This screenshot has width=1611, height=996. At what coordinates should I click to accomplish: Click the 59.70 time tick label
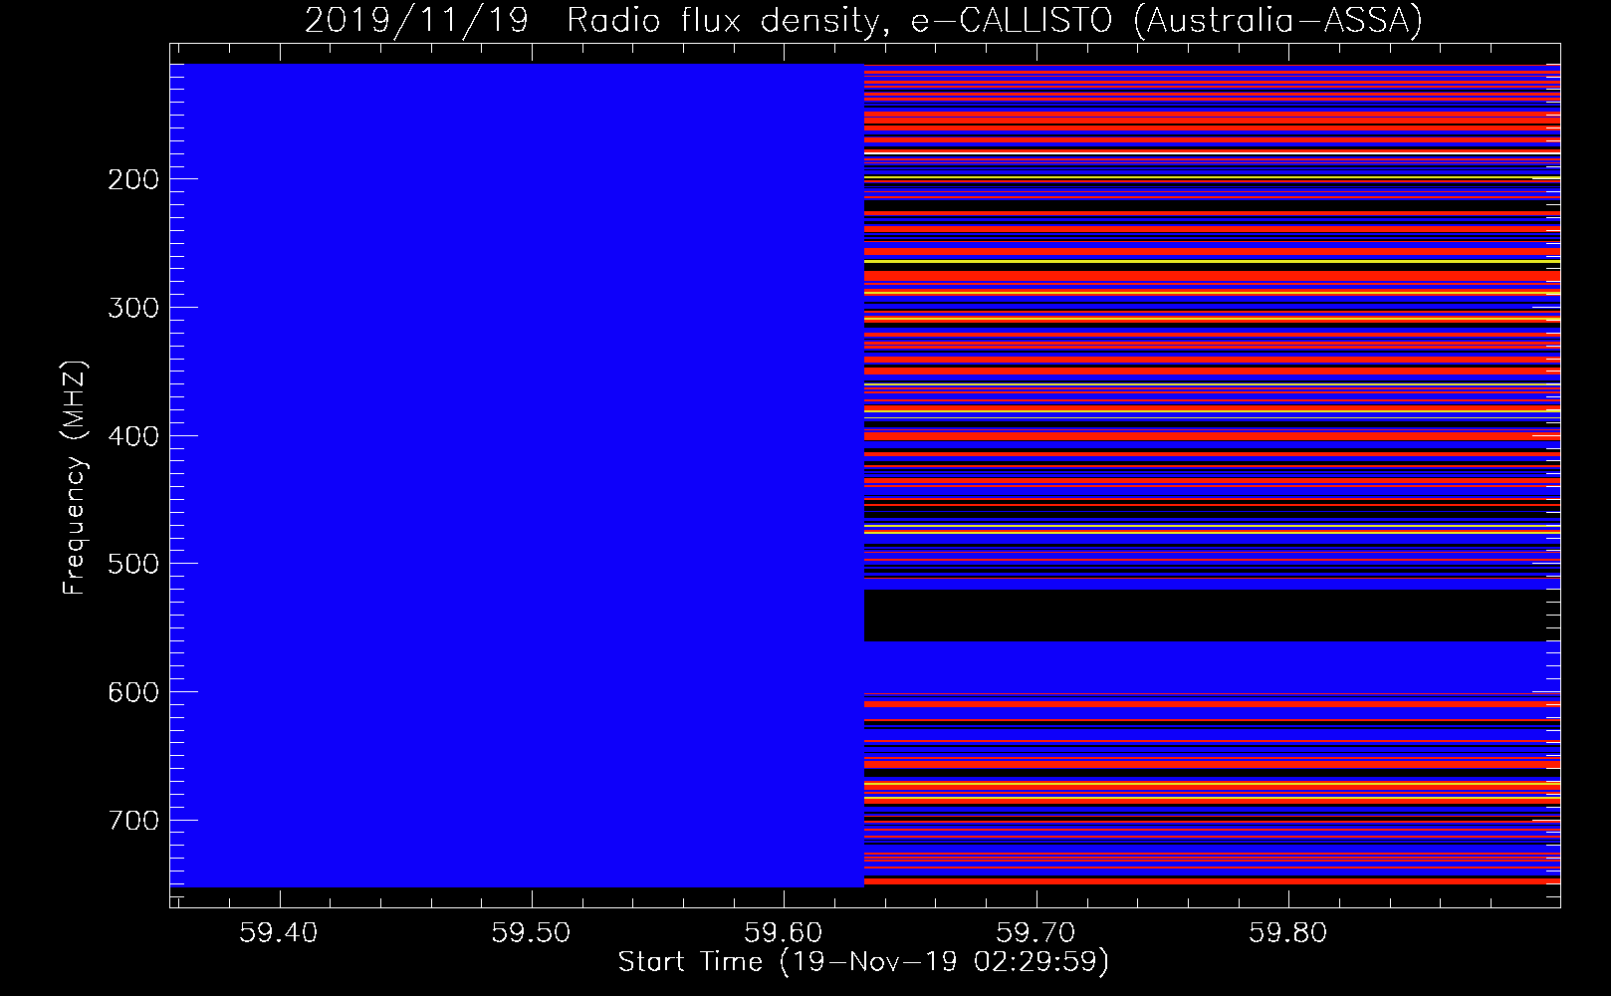click(1037, 932)
